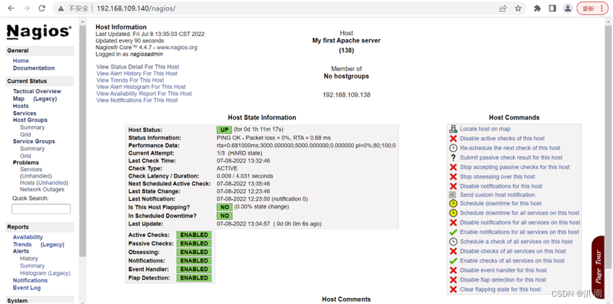The height and width of the screenshot is (304, 613).
Task: Open Home in the General menu
Action: tap(20, 61)
